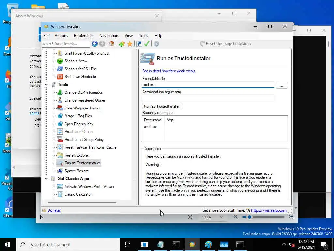
Task: Click the Args column header
Action: click(x=170, y=120)
